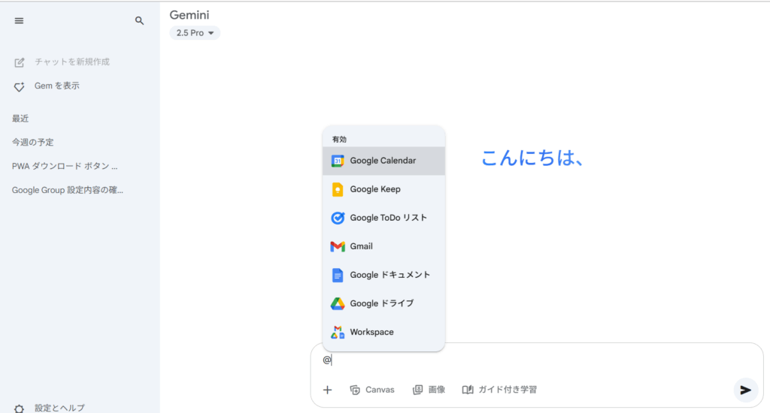
Task: Open Gem を表示
Action: [57, 86]
